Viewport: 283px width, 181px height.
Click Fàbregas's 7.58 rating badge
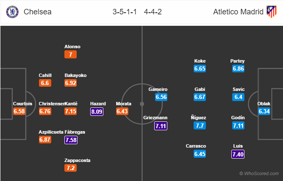pyautogui.click(x=71, y=140)
